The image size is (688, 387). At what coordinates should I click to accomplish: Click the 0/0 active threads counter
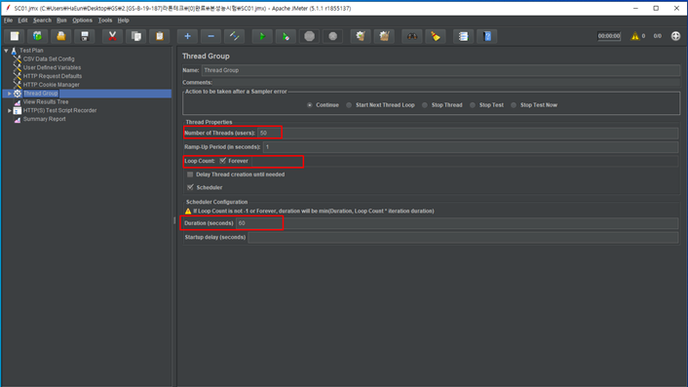[657, 36]
